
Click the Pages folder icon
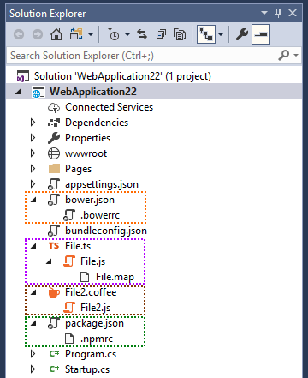54,169
